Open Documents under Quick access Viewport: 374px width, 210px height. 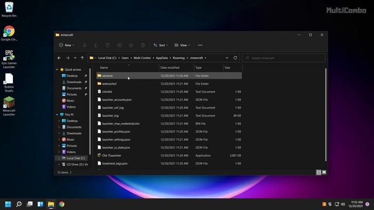pos(74,88)
